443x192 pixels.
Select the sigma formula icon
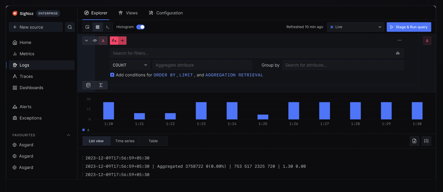click(101, 85)
